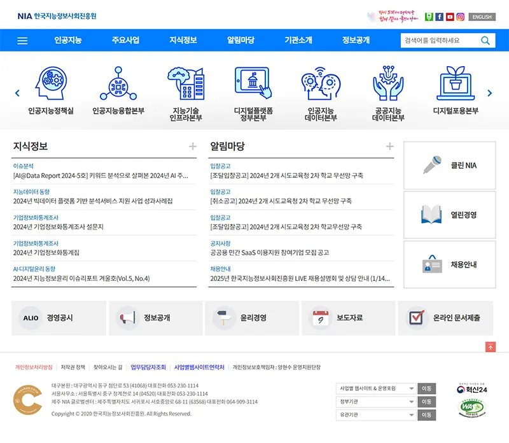Open 찾아오시는 길 footer link

coord(108,367)
